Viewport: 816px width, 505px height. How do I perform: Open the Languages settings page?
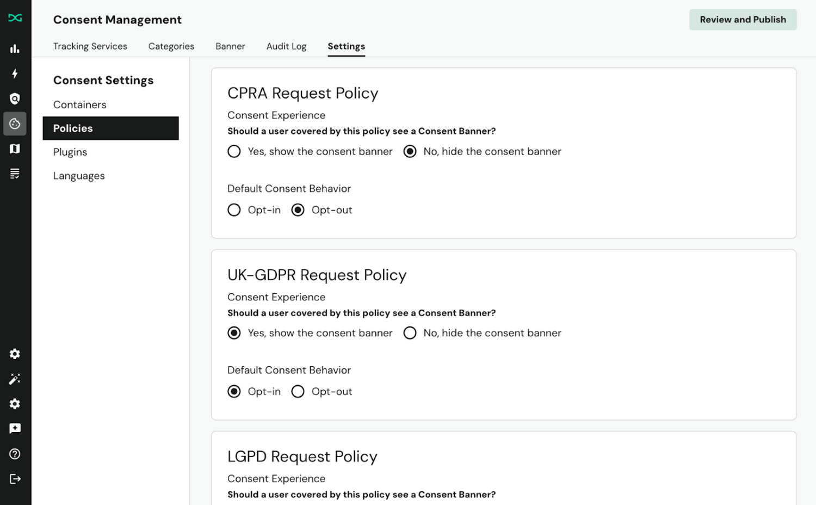tap(79, 175)
